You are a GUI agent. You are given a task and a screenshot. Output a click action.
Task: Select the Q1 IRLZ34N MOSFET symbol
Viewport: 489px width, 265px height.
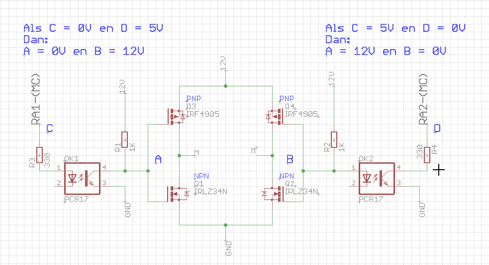click(x=178, y=194)
